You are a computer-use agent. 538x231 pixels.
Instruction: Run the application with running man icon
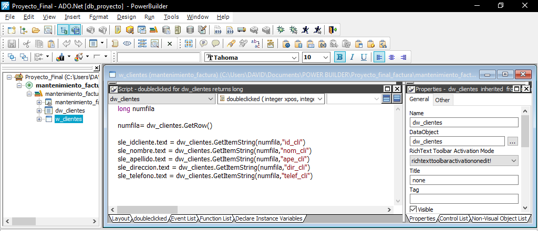click(305, 30)
